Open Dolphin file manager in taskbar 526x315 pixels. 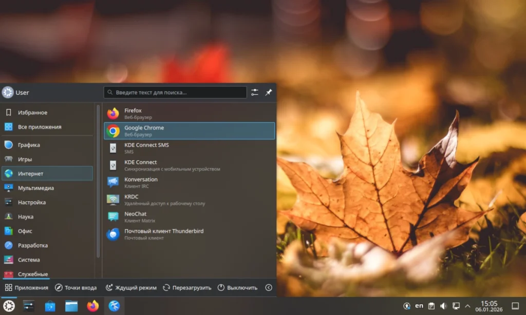pos(71,306)
